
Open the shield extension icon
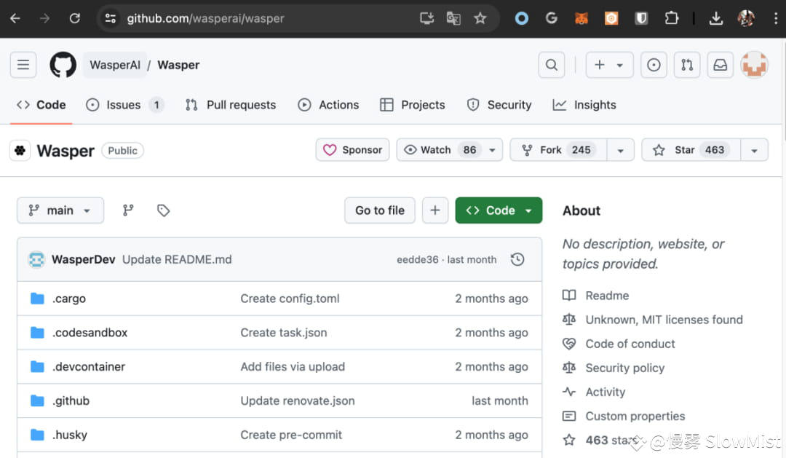641,18
